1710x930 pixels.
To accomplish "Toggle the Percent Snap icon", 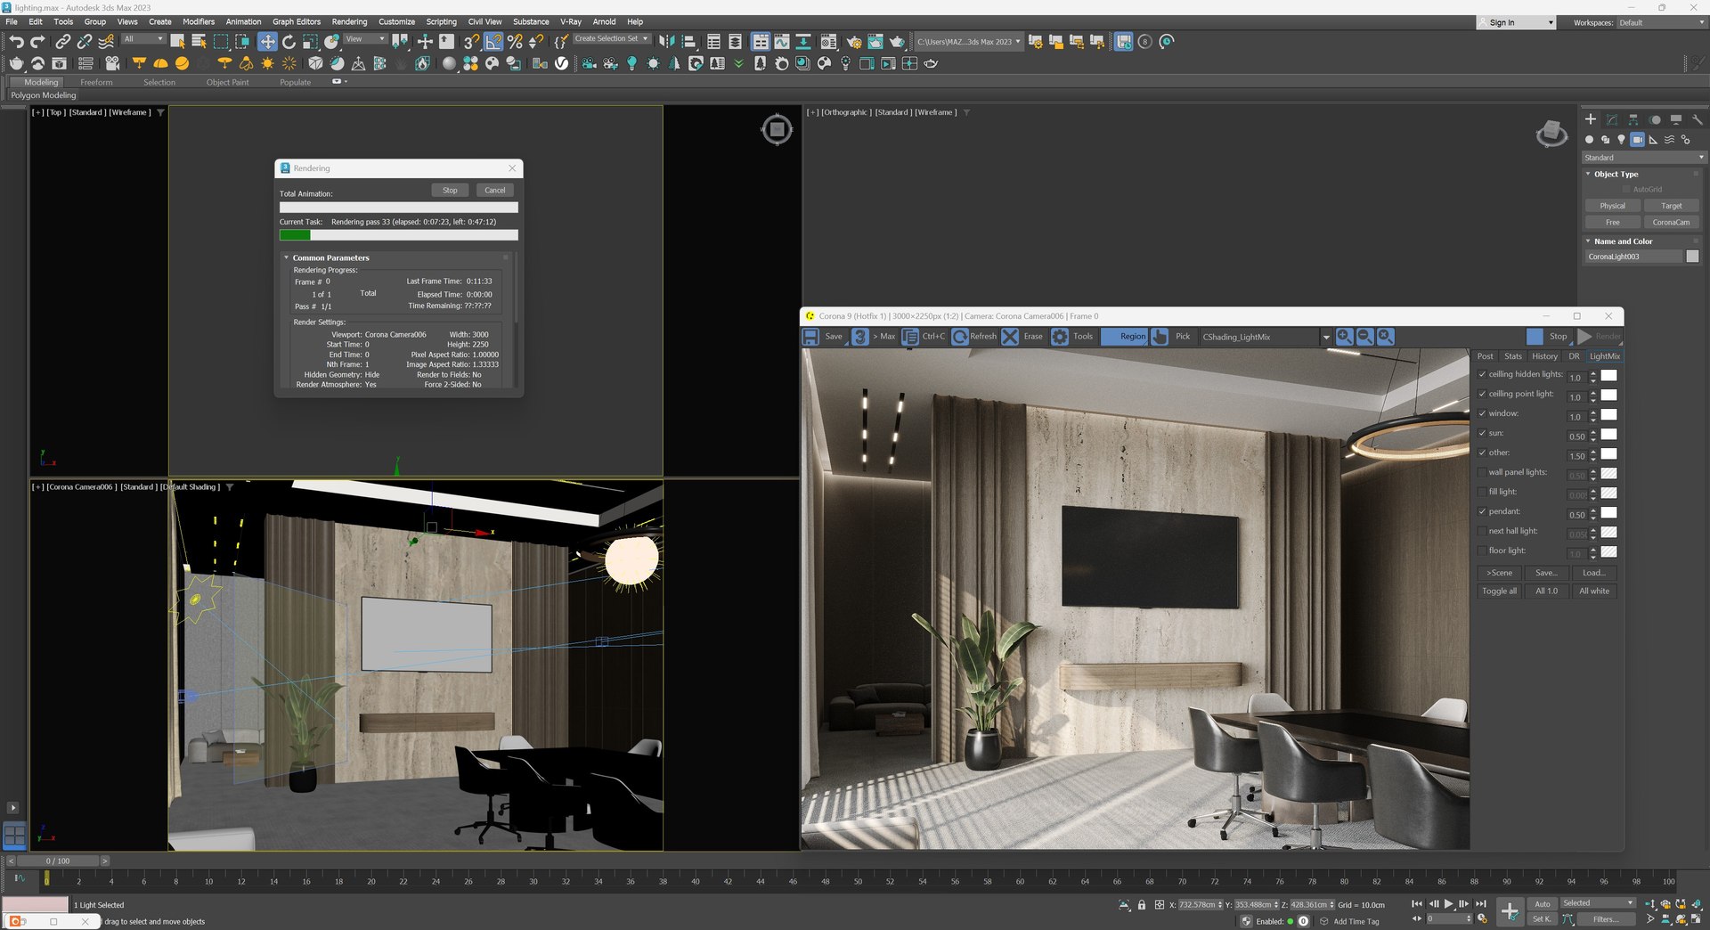I will click(515, 42).
